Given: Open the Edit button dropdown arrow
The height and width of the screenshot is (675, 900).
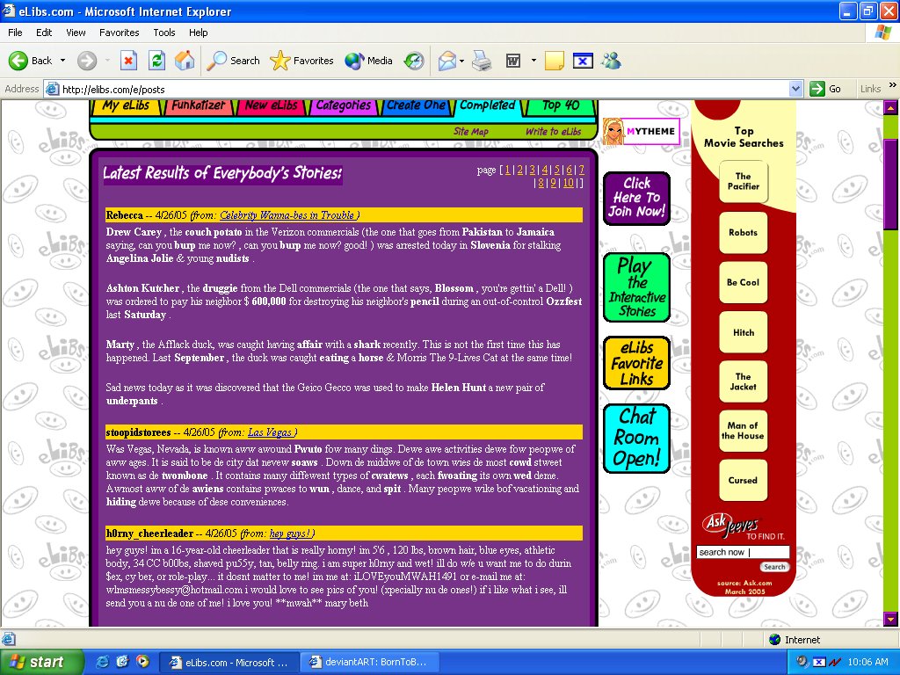Looking at the screenshot, I should 533,61.
